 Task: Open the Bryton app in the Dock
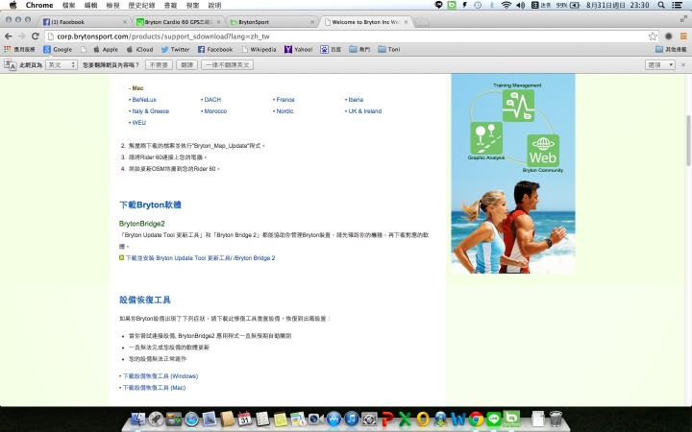tap(512, 419)
